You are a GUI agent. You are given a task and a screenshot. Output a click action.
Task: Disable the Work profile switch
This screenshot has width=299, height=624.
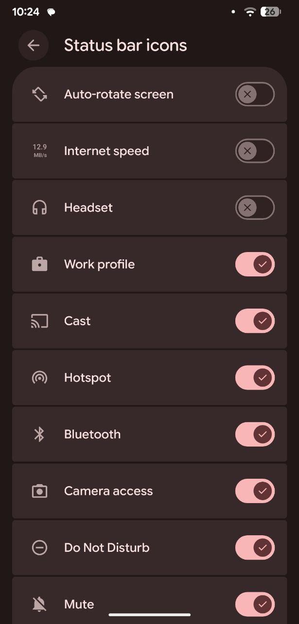pyautogui.click(x=255, y=264)
